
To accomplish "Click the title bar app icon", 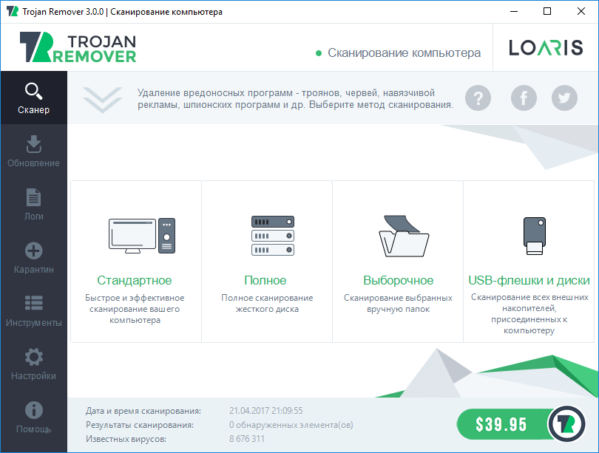I will point(13,11).
